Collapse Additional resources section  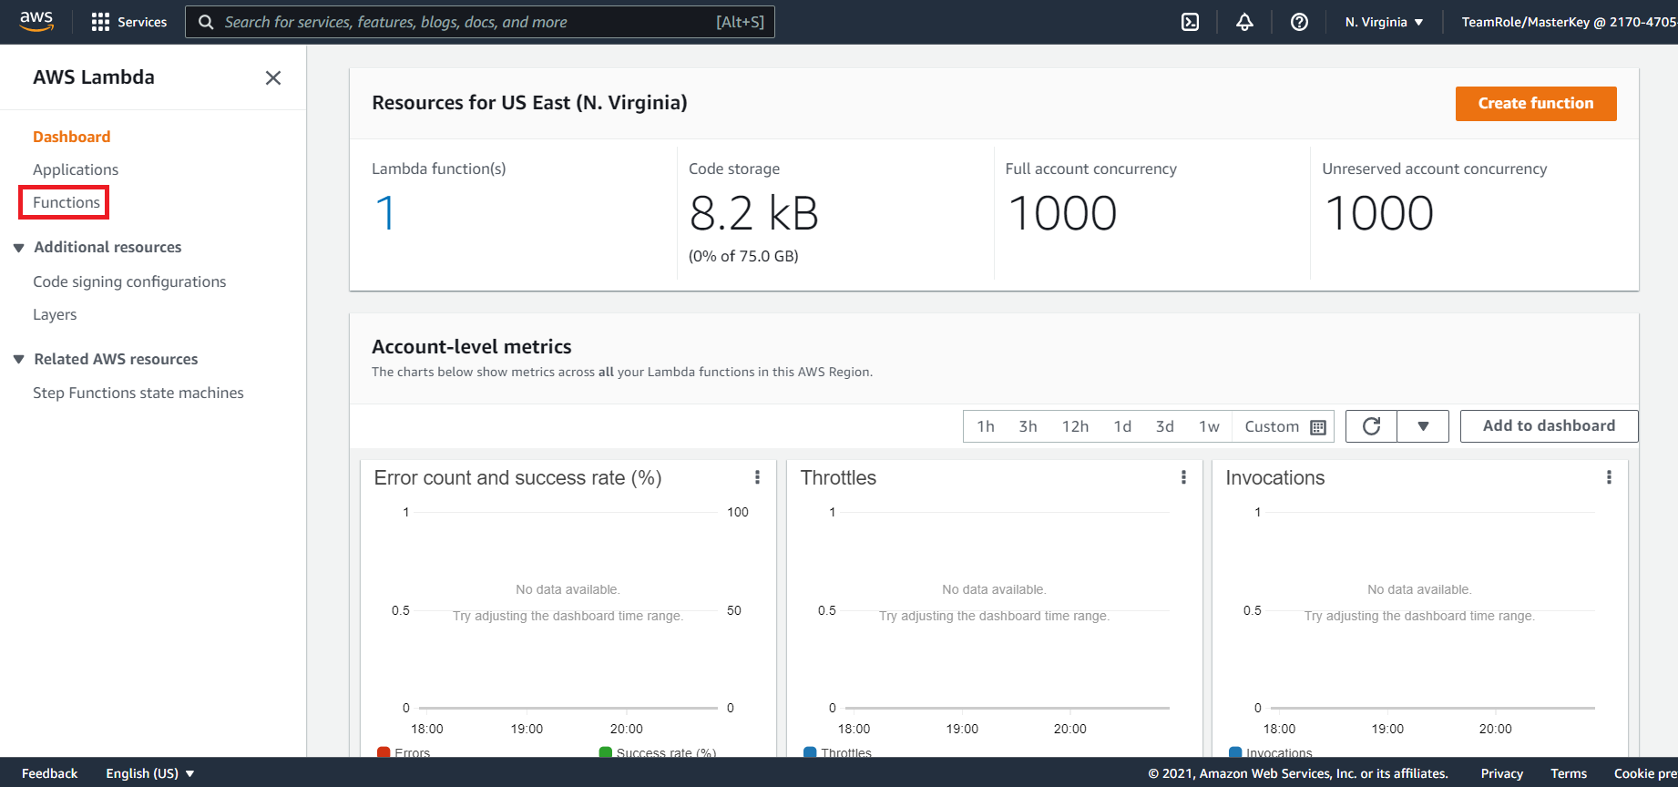(x=18, y=248)
